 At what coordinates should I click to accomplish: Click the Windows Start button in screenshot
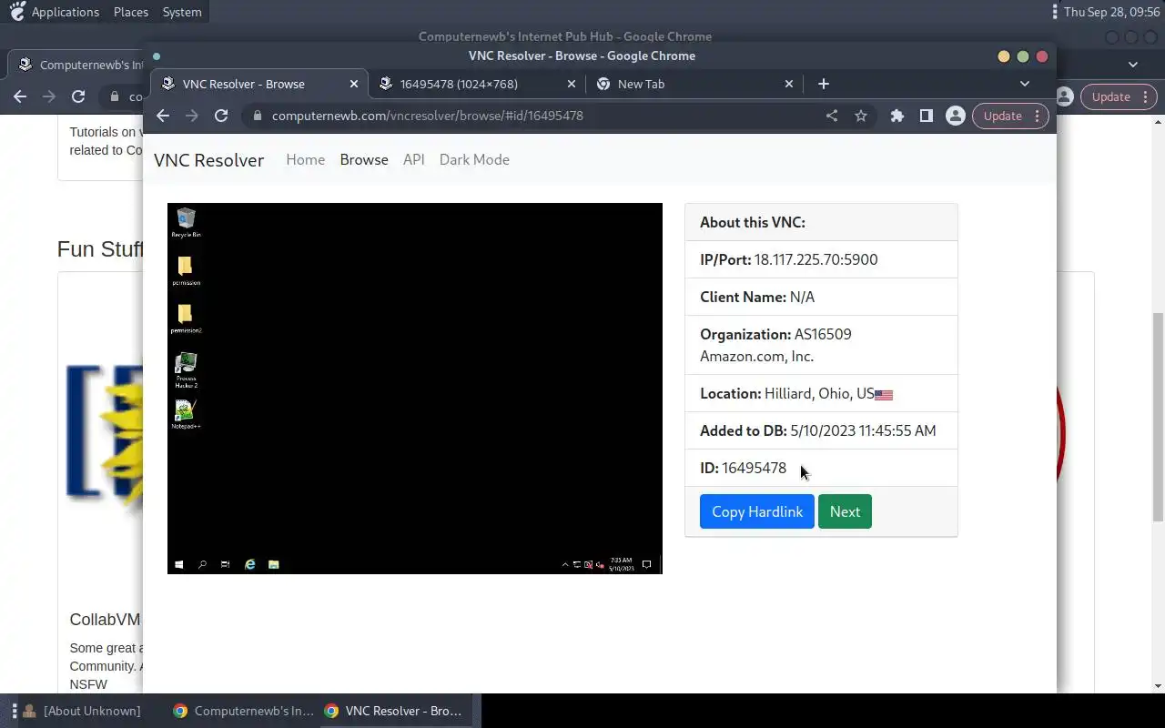click(x=178, y=564)
